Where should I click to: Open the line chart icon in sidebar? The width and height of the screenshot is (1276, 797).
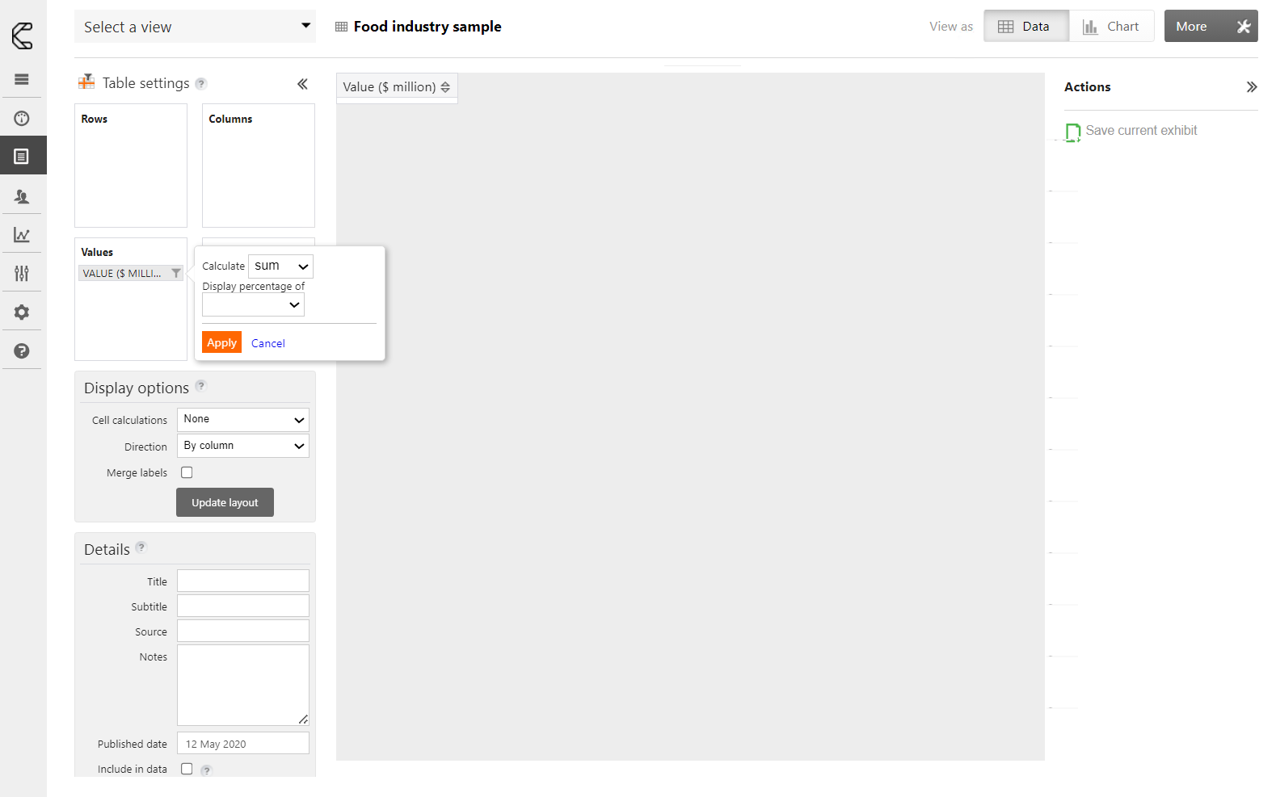pyautogui.click(x=22, y=235)
